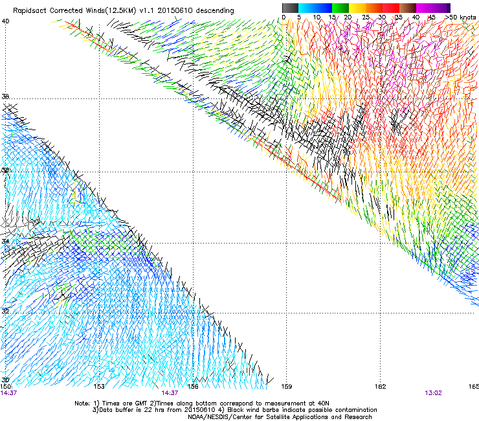Click the '45' colorbar tick label

432,17
